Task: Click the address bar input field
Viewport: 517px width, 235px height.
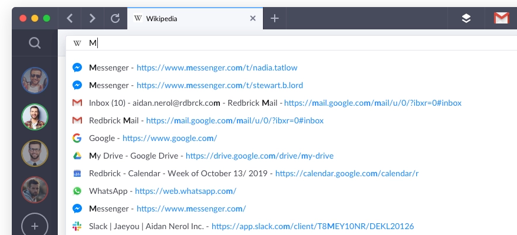Action: 295,43
